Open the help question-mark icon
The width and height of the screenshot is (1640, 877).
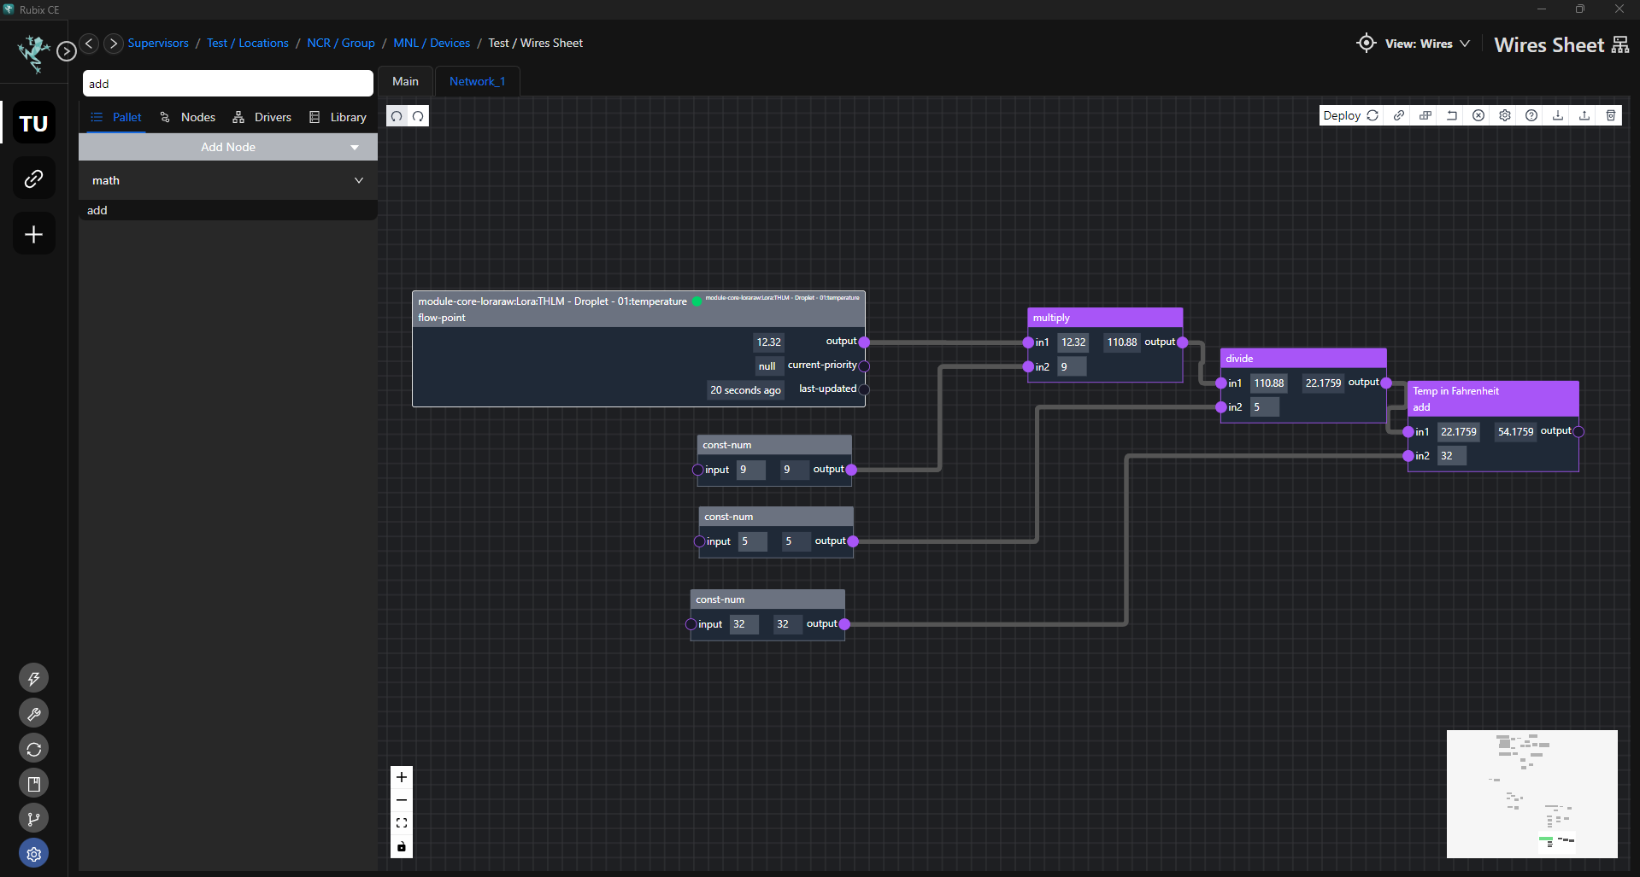1531,115
